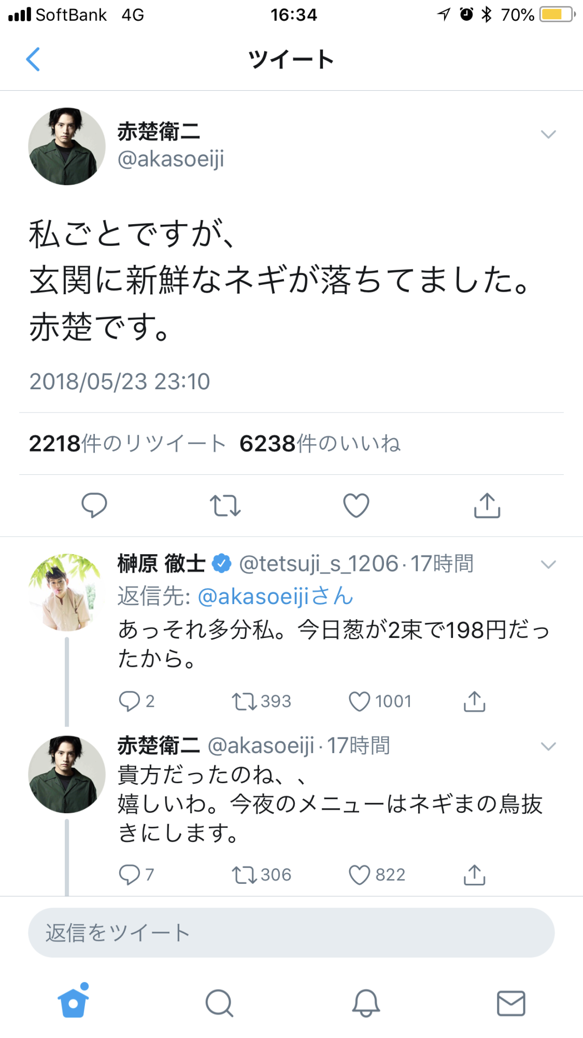
Task: Expand options chevron on 榊原 徹士's reply
Action: (548, 564)
